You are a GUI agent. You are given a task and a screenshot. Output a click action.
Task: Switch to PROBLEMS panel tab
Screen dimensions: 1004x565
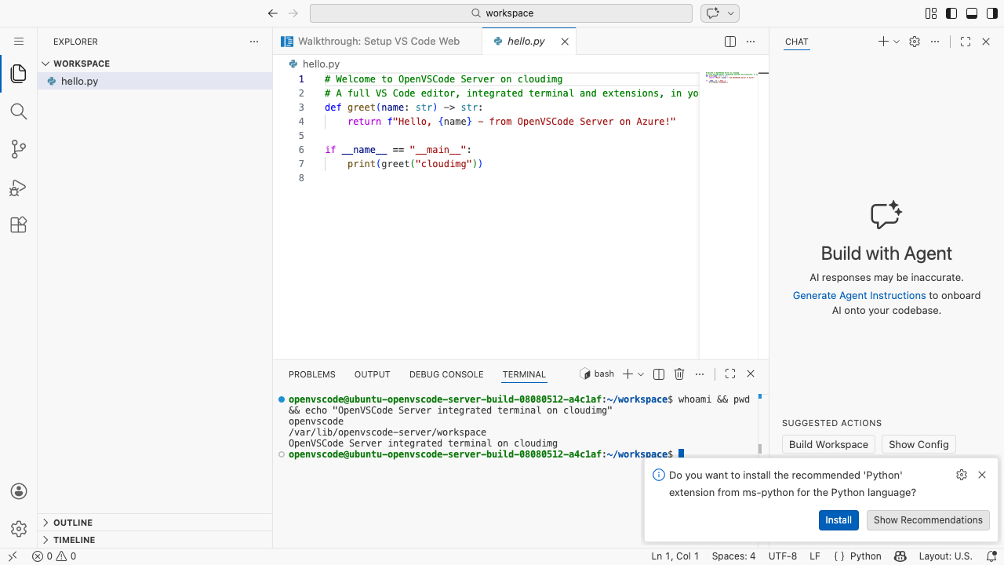pyautogui.click(x=311, y=374)
